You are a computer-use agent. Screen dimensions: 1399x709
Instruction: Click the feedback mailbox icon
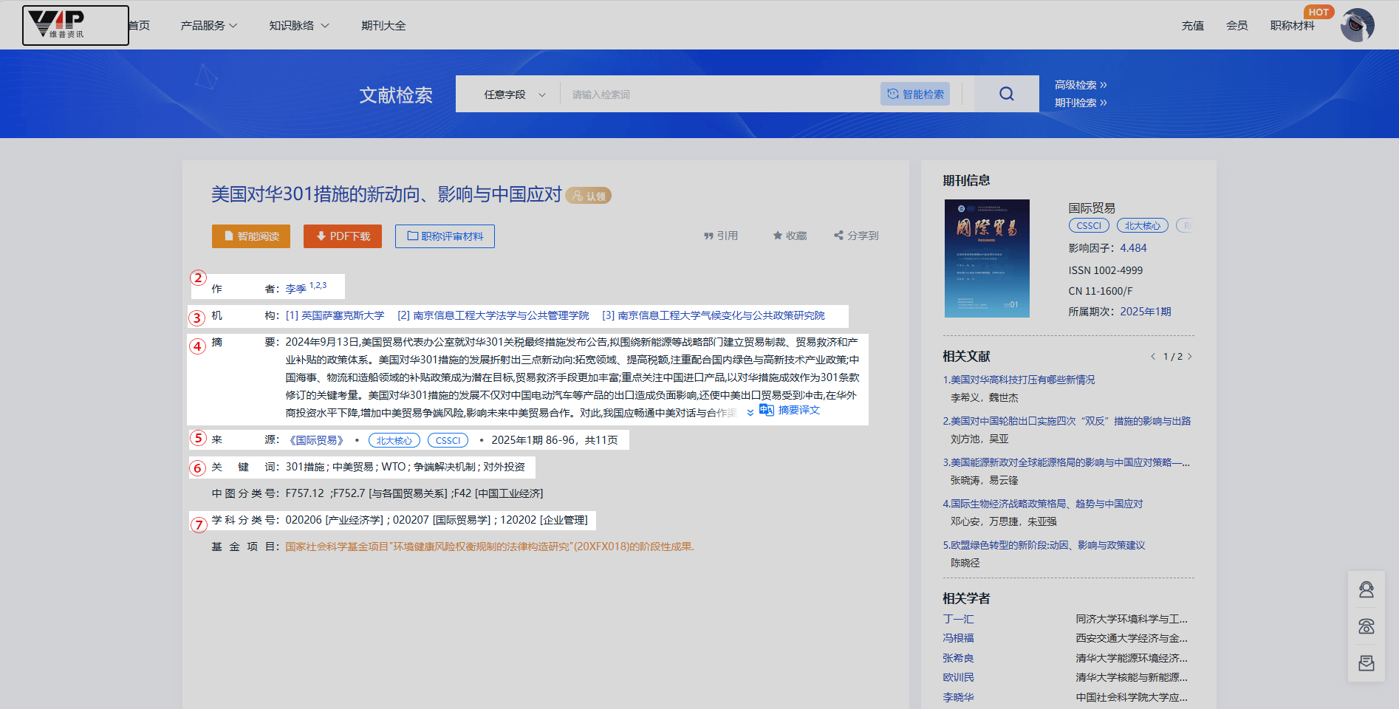pos(1366,663)
